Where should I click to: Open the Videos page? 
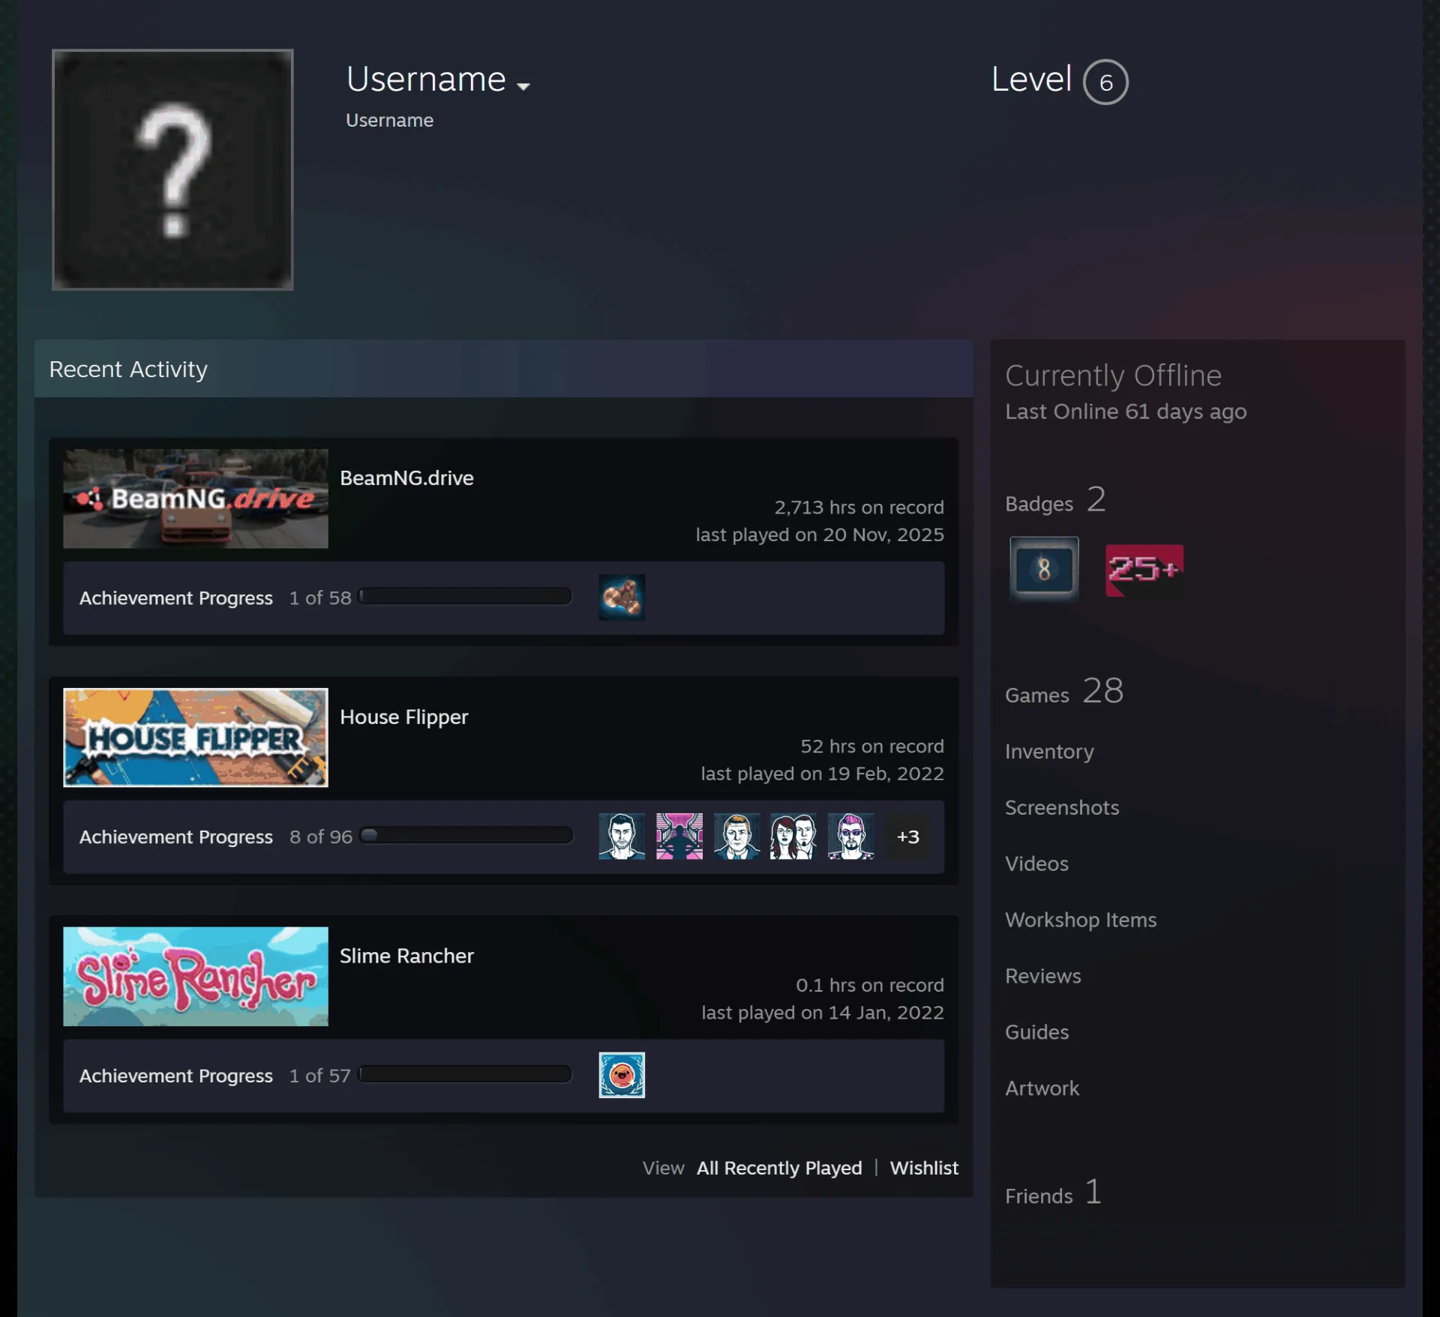point(1036,864)
